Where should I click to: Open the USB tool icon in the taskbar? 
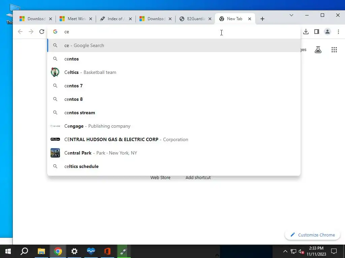point(124,251)
